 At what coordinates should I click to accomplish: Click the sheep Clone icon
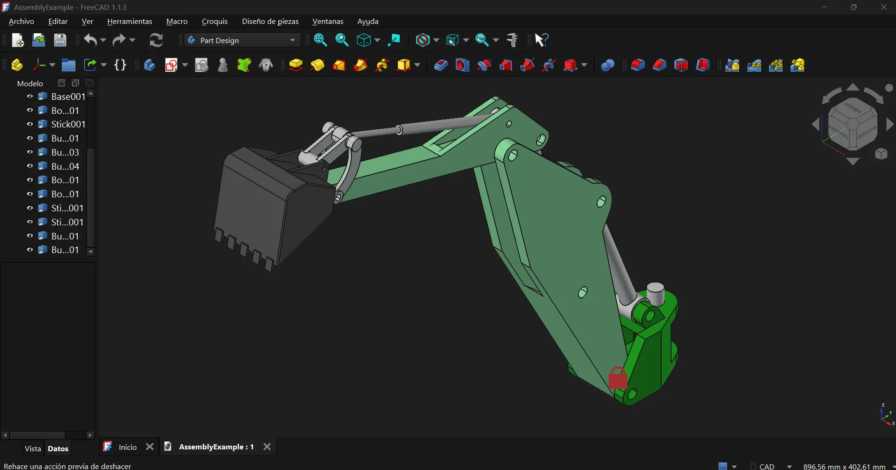click(266, 65)
